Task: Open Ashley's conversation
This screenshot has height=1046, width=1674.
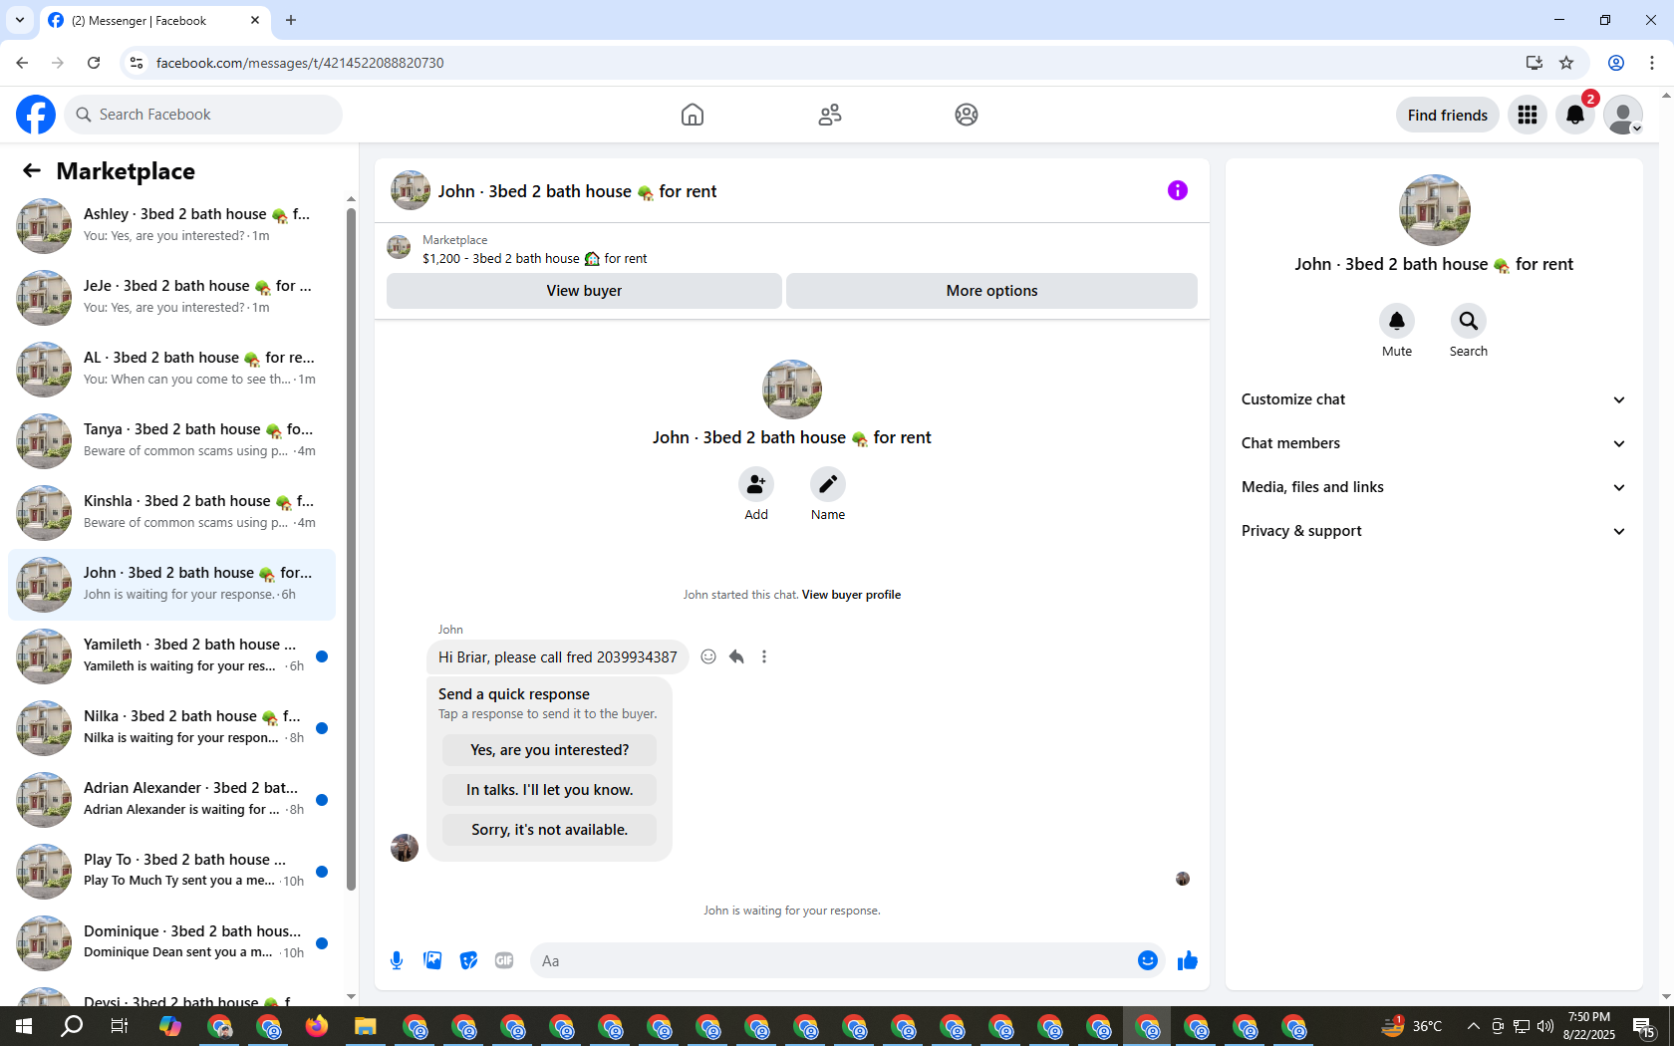Action: tap(171, 226)
